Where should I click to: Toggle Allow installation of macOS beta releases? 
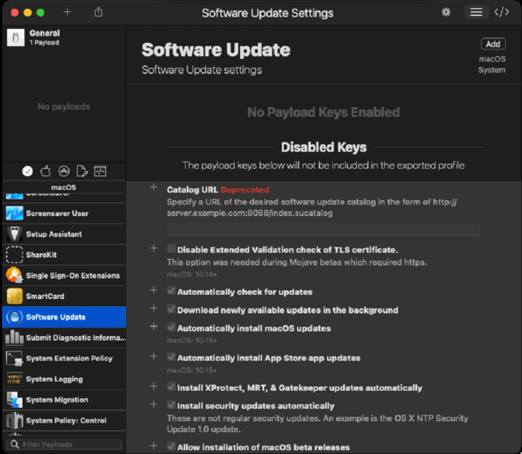[x=171, y=446]
